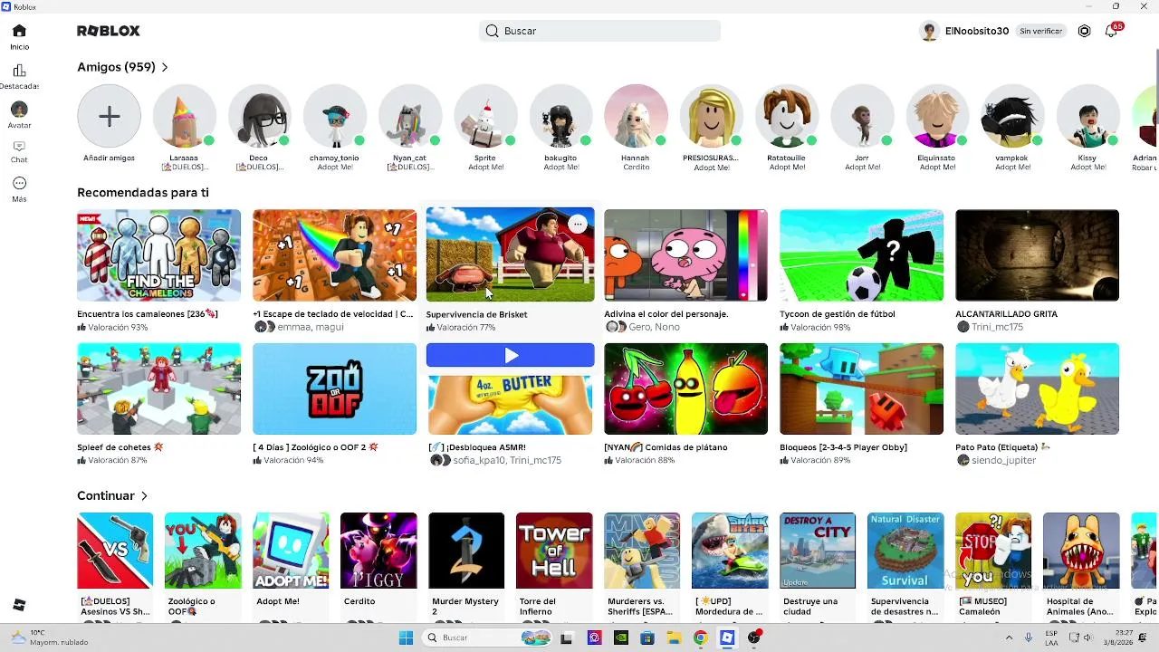
Task: Click the microphone icon in system tray
Action: 1029,638
